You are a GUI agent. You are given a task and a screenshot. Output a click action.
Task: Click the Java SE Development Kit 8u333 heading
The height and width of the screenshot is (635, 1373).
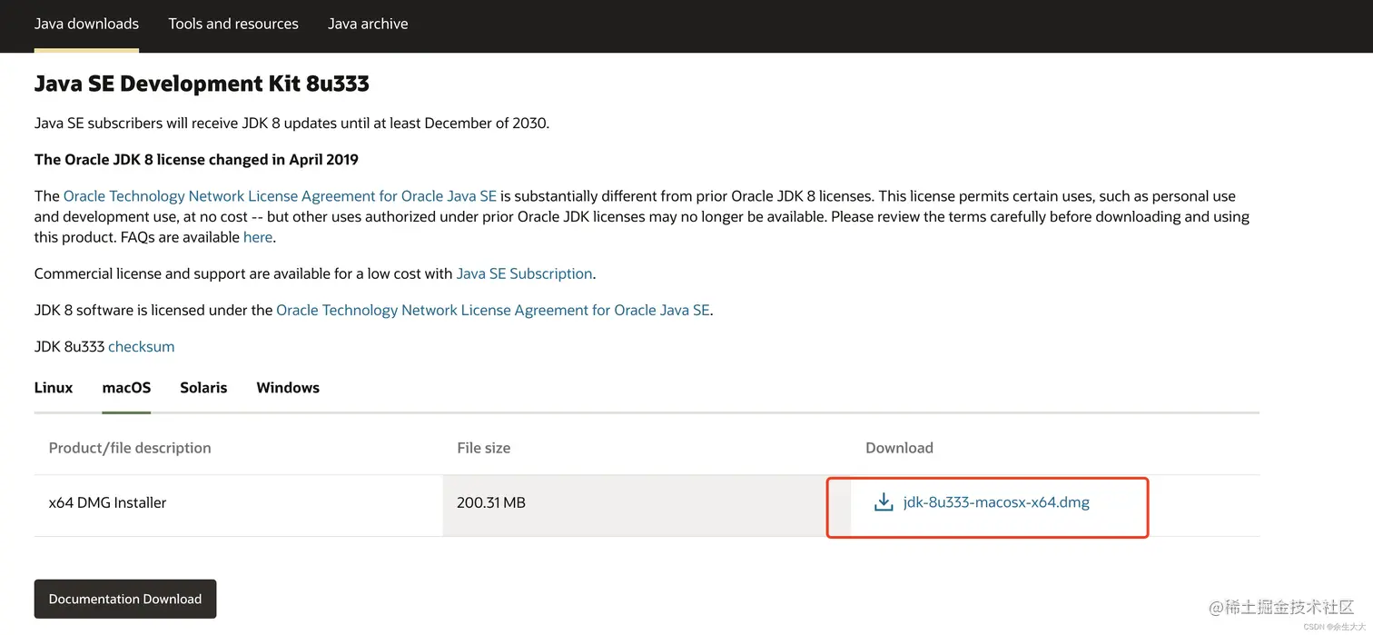[x=202, y=84]
